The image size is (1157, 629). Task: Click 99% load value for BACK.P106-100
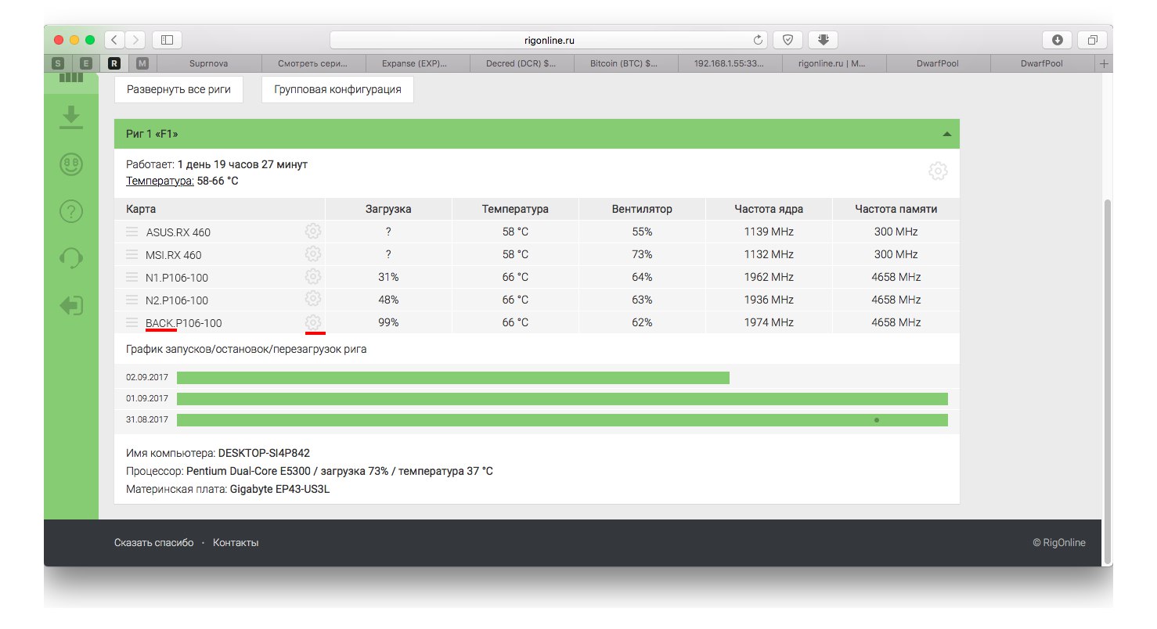[x=388, y=322]
